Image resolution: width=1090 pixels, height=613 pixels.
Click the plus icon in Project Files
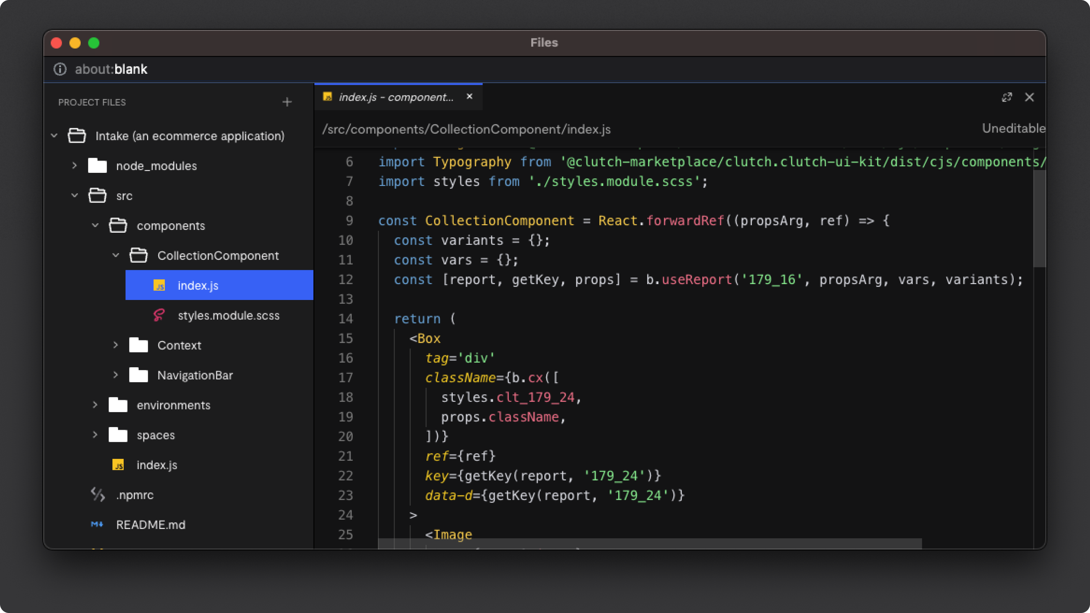point(287,102)
